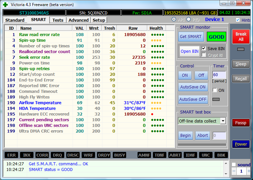Click the ST31000340AS model field

point(34,13)
